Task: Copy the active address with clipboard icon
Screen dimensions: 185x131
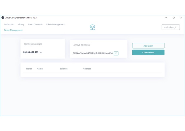Action: click(116, 53)
